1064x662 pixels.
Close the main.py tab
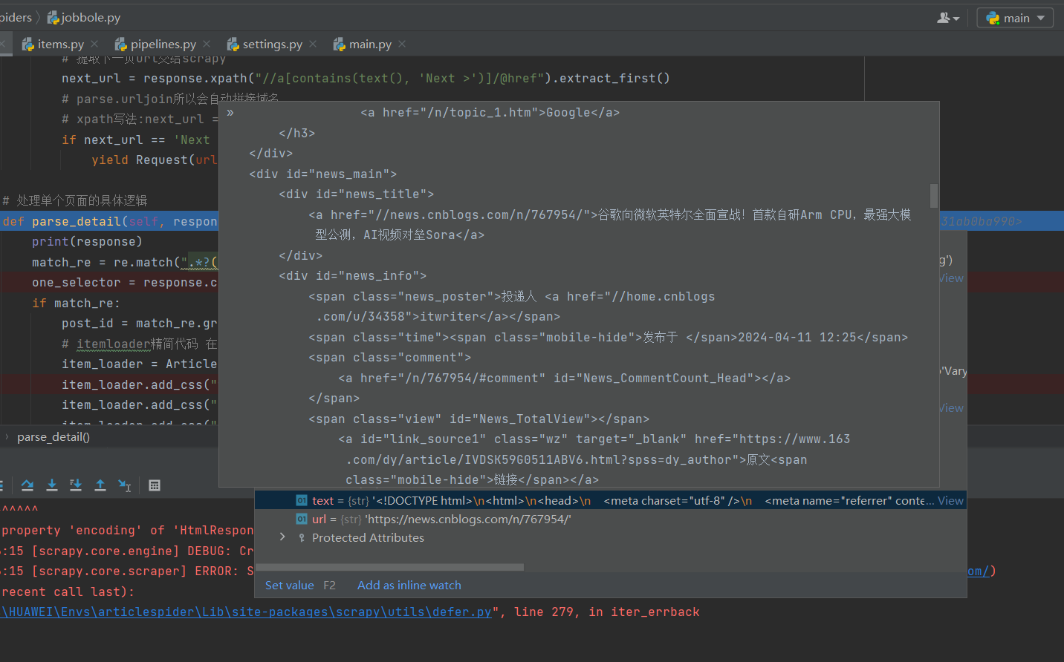pyautogui.click(x=402, y=45)
